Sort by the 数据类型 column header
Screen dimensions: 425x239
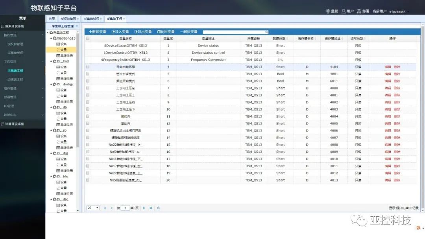280,39
